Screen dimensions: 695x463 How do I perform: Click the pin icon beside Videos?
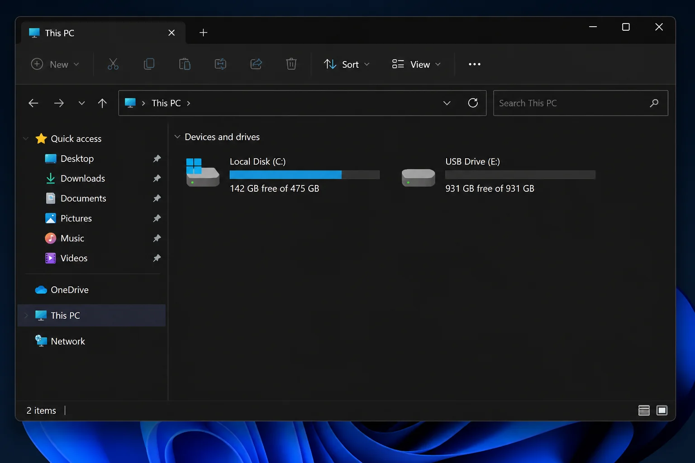point(157,258)
